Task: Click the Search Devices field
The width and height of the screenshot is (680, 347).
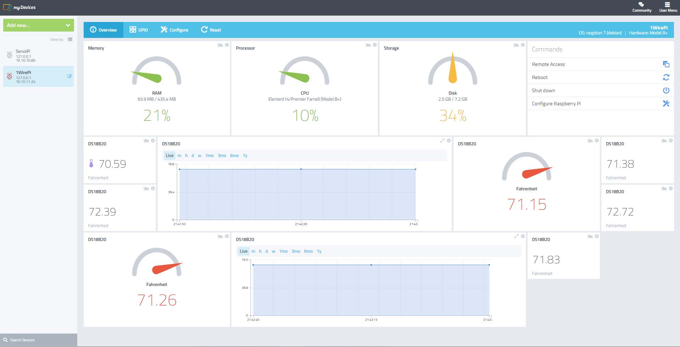Action: pos(39,340)
